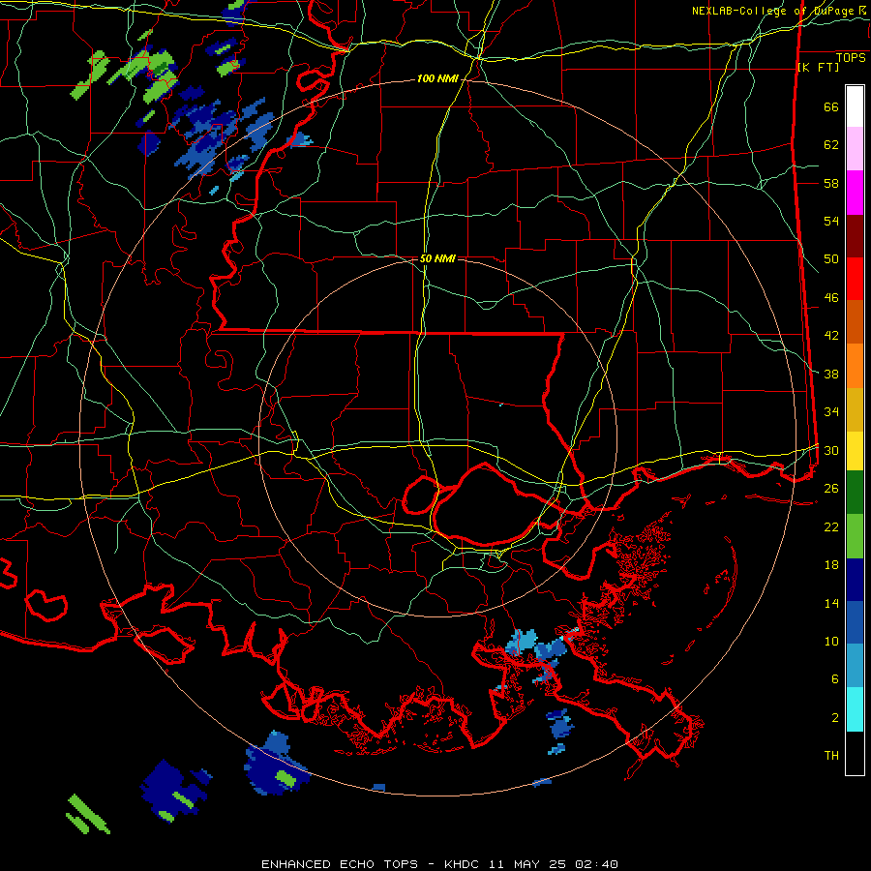Click the orange 38 kft legend swatch
Screen dimensions: 871x871
855,366
